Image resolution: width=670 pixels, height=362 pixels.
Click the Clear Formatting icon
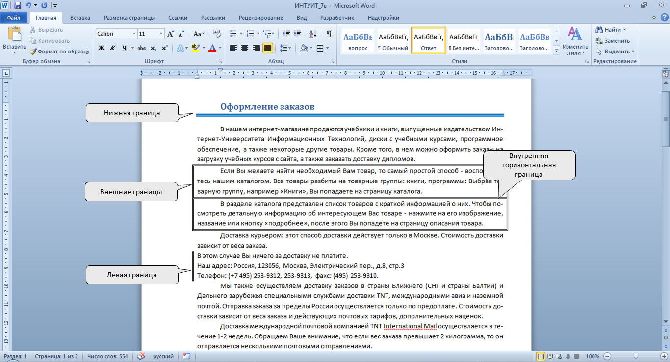click(x=216, y=34)
